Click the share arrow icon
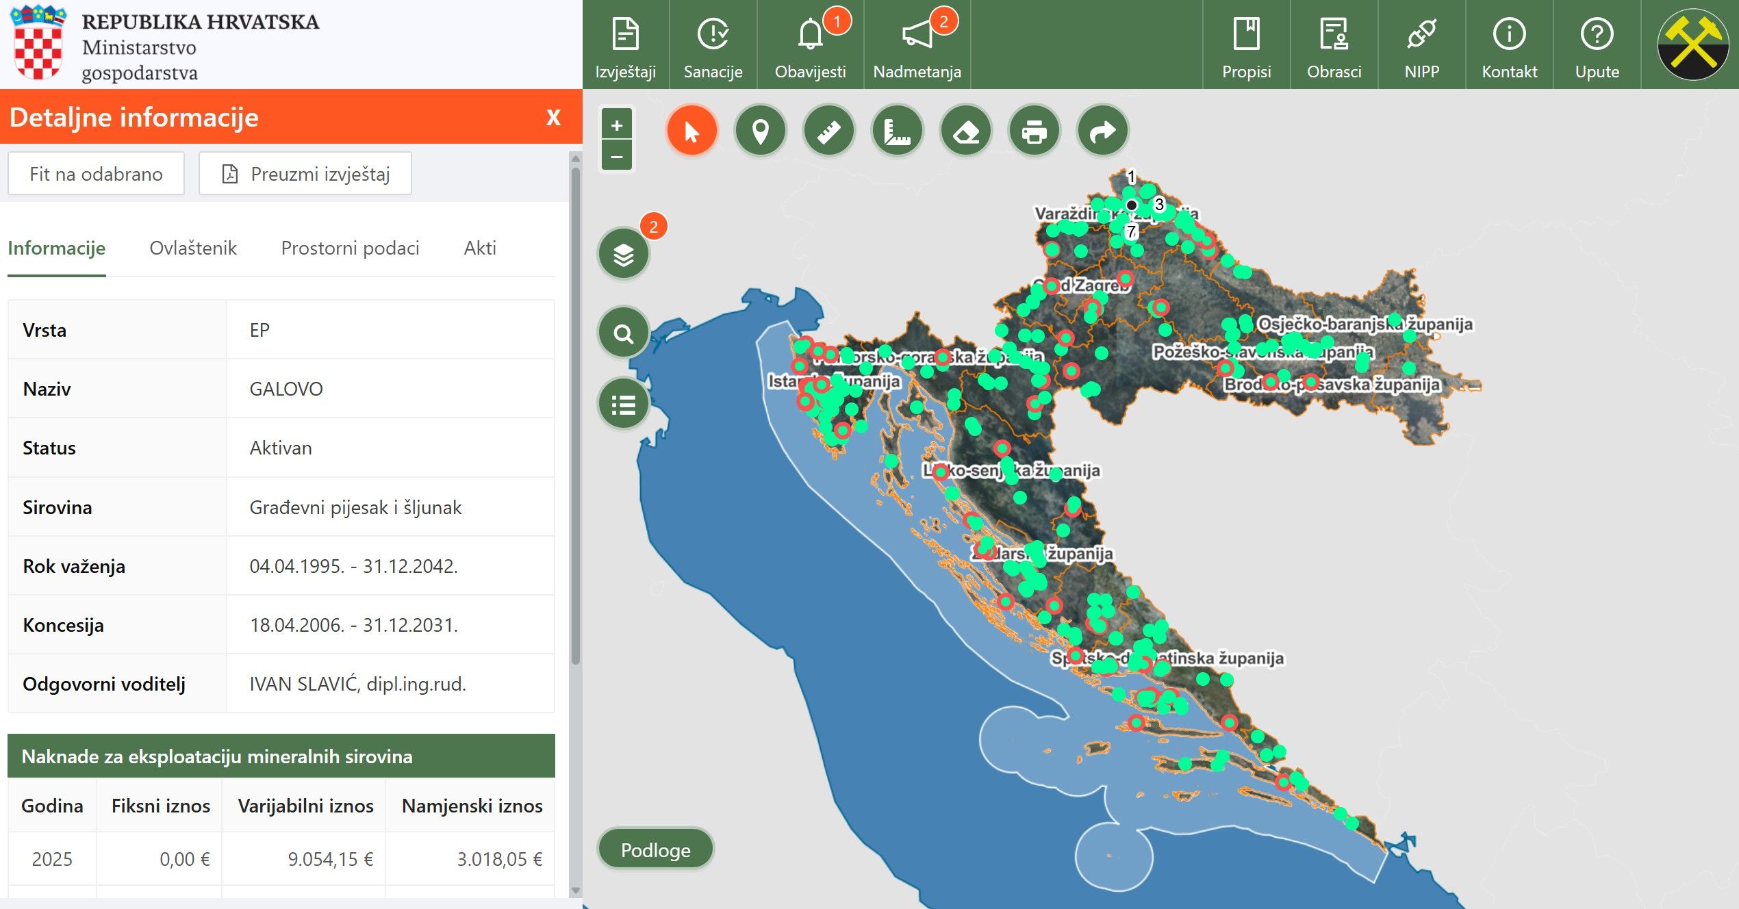Image resolution: width=1739 pixels, height=909 pixels. pos(1102,131)
